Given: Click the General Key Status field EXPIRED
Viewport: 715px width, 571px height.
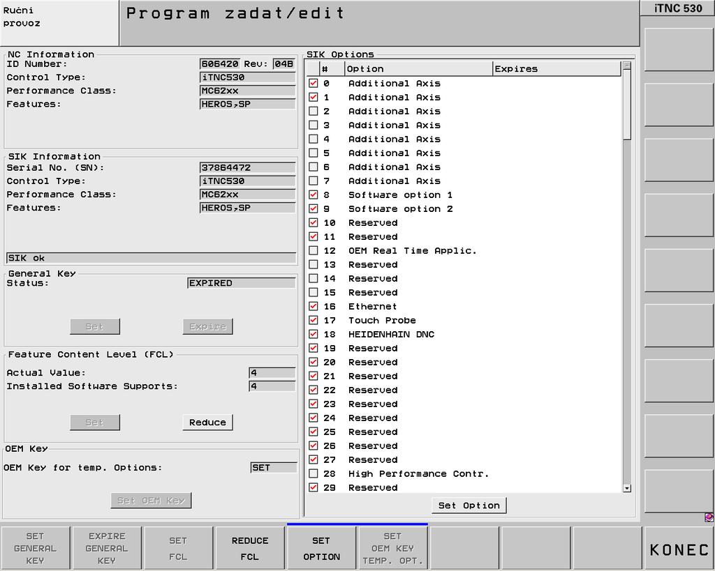Looking at the screenshot, I should point(241,283).
